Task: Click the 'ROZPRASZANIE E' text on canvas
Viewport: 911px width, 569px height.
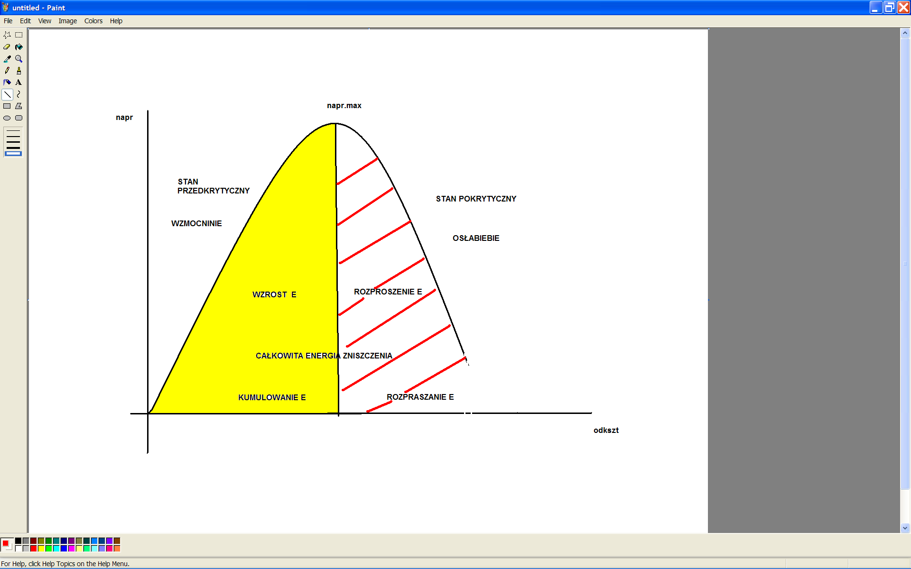Action: [420, 397]
